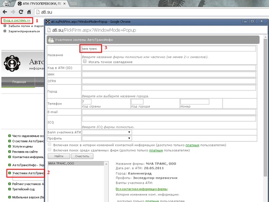Open the Вход в систему login link
269x202 pixels.
click(17, 21)
